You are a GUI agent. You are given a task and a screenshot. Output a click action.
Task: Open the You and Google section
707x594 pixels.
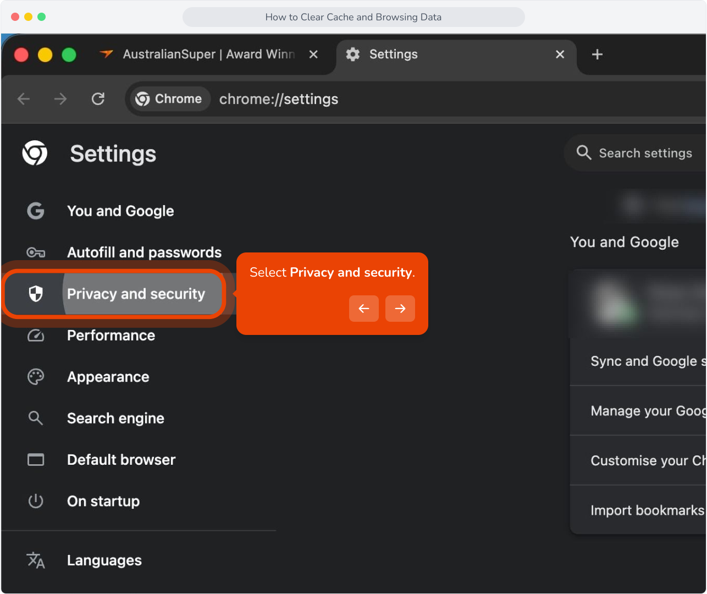tap(120, 211)
